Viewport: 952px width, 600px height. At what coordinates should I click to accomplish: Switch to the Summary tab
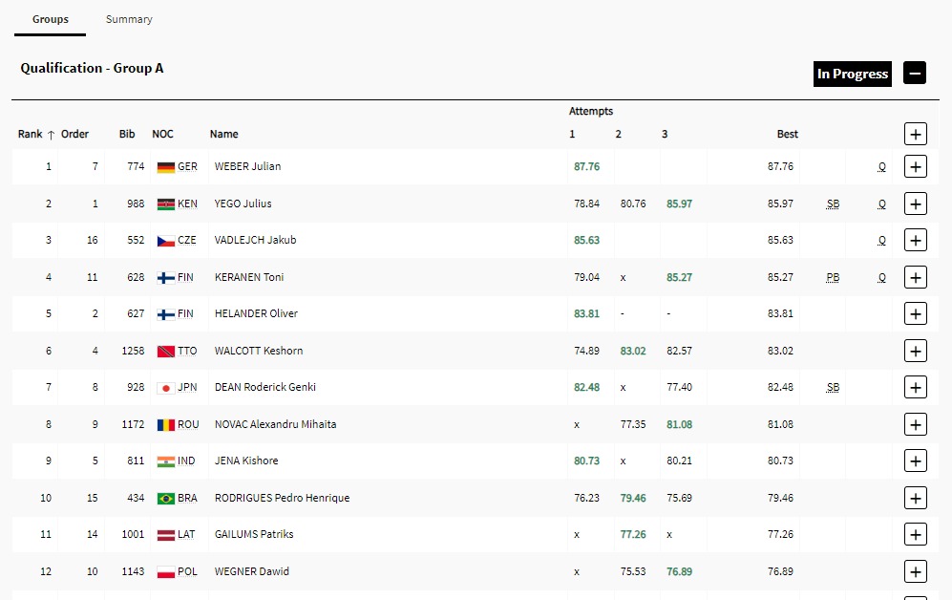(129, 19)
